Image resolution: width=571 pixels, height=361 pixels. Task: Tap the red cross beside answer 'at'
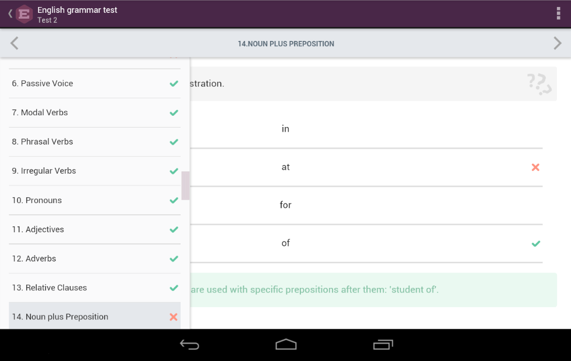[x=535, y=167]
